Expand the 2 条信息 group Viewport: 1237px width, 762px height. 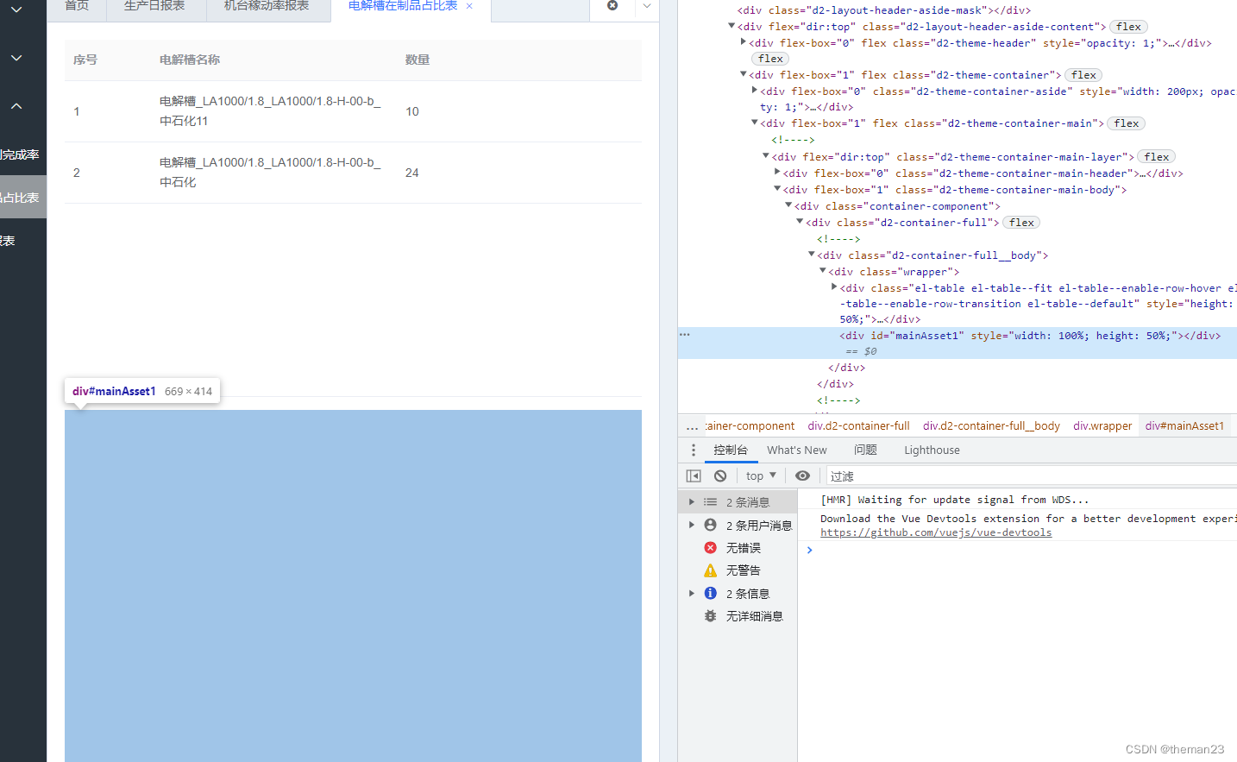coord(691,593)
